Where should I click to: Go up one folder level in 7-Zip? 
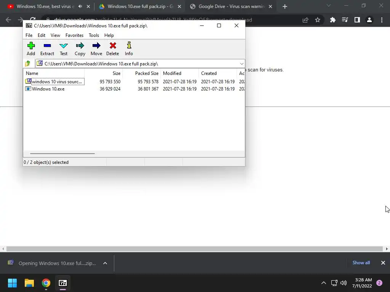point(27,63)
